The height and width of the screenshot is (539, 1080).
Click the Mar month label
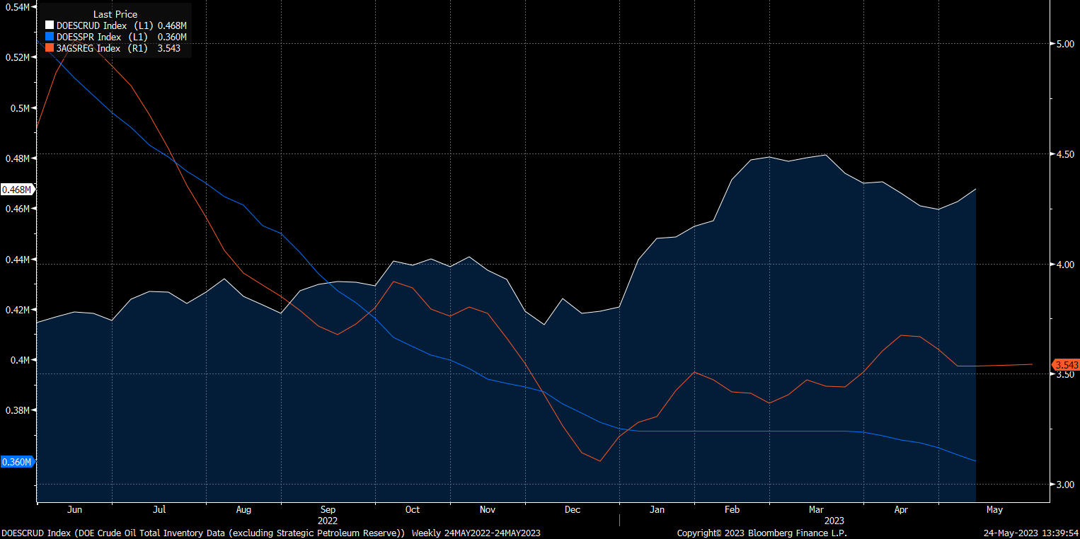pyautogui.click(x=816, y=509)
